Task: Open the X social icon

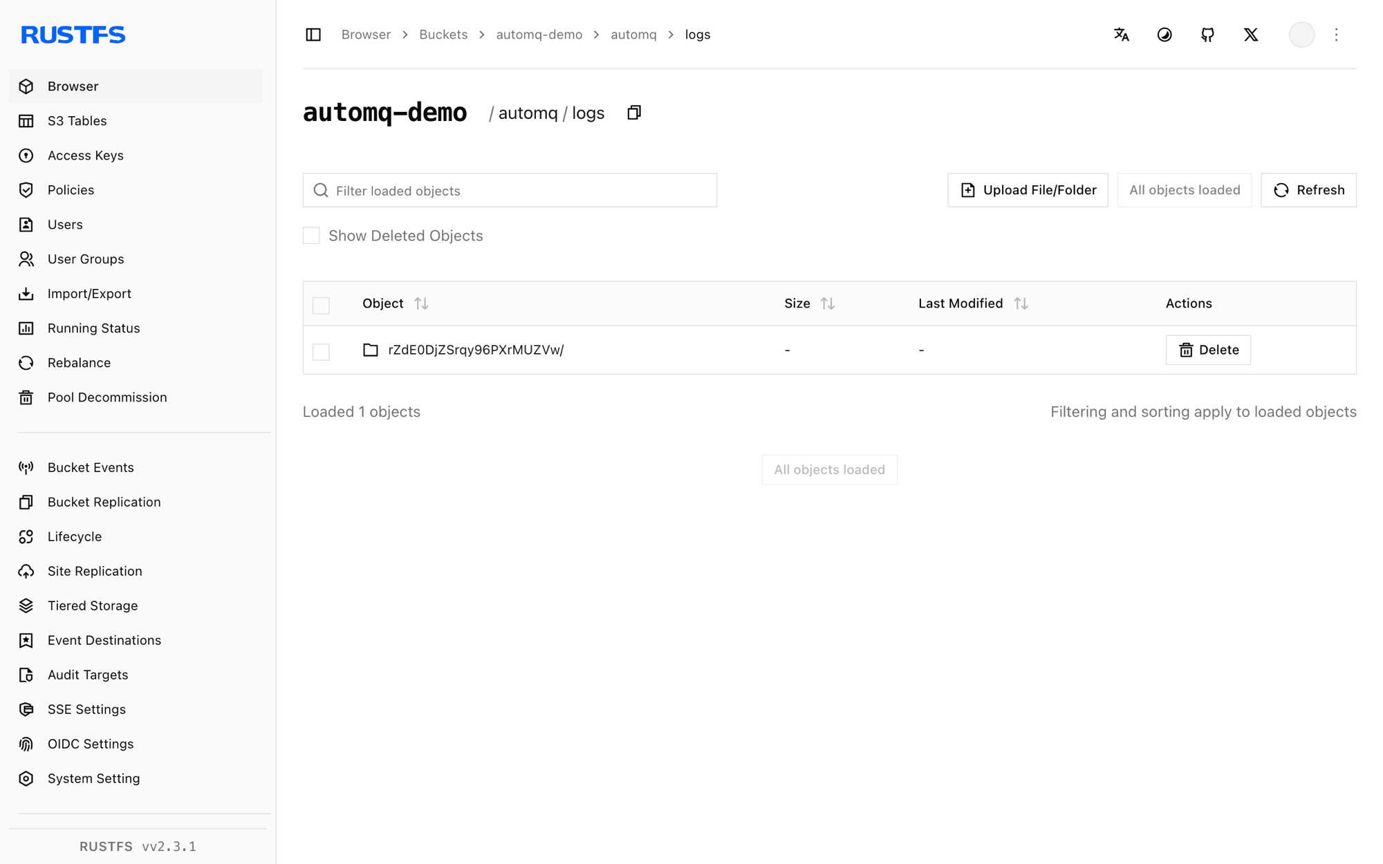Action: tap(1251, 35)
